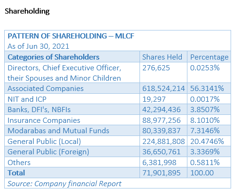
Task: Select the NIT and ICP row label
Action: tap(27, 99)
